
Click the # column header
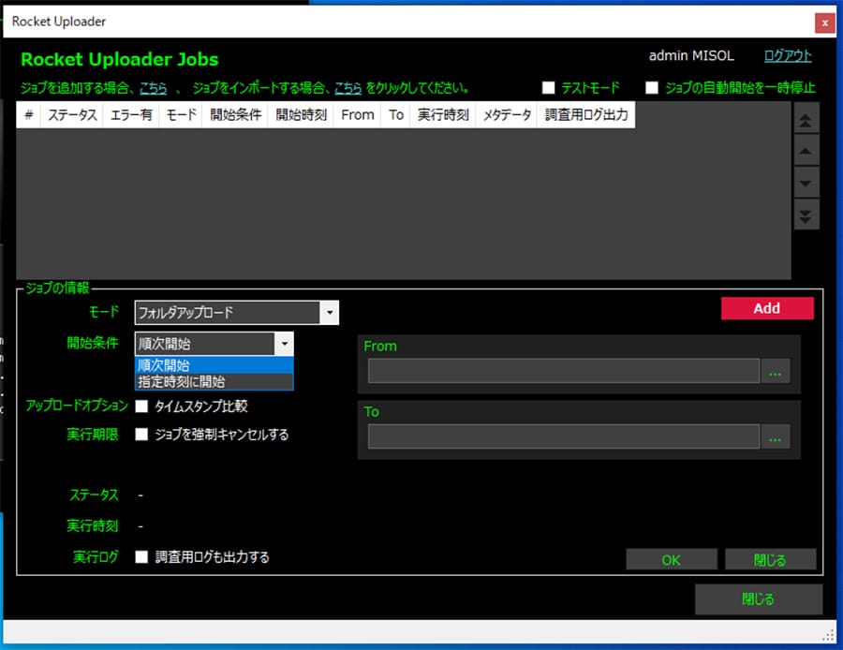(29, 115)
